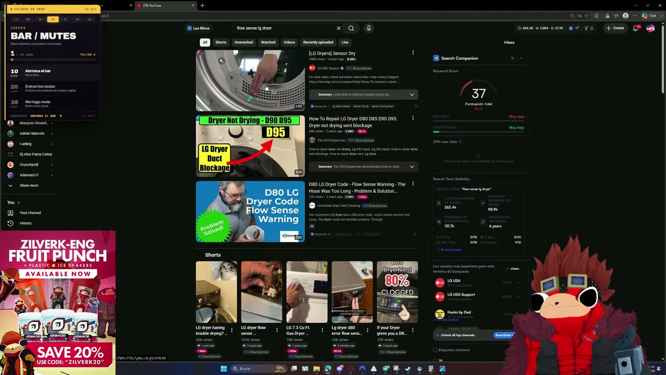Viewport: 666px width, 375px height.
Task: Open HomeSafe Dryer Vent Cleaning channel link
Action: click(x=338, y=206)
